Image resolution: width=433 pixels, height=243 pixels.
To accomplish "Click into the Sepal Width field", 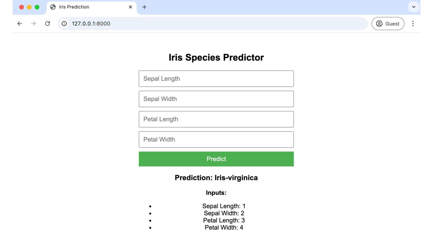I will [216, 99].
